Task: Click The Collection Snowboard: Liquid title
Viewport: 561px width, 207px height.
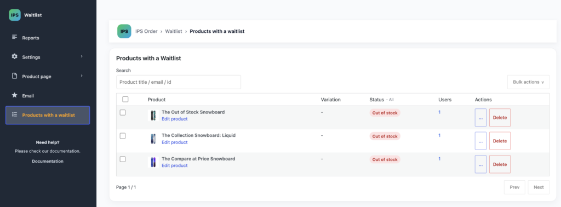Action: 198,135
